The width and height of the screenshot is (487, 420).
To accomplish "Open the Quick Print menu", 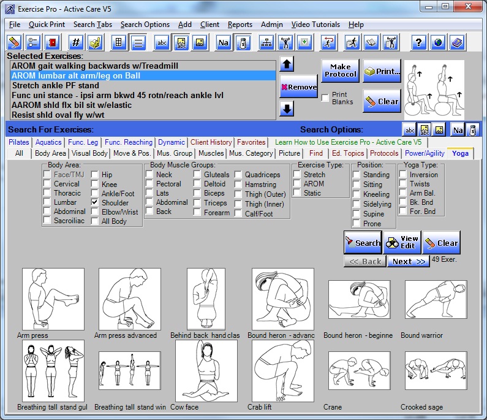I will click(x=47, y=25).
